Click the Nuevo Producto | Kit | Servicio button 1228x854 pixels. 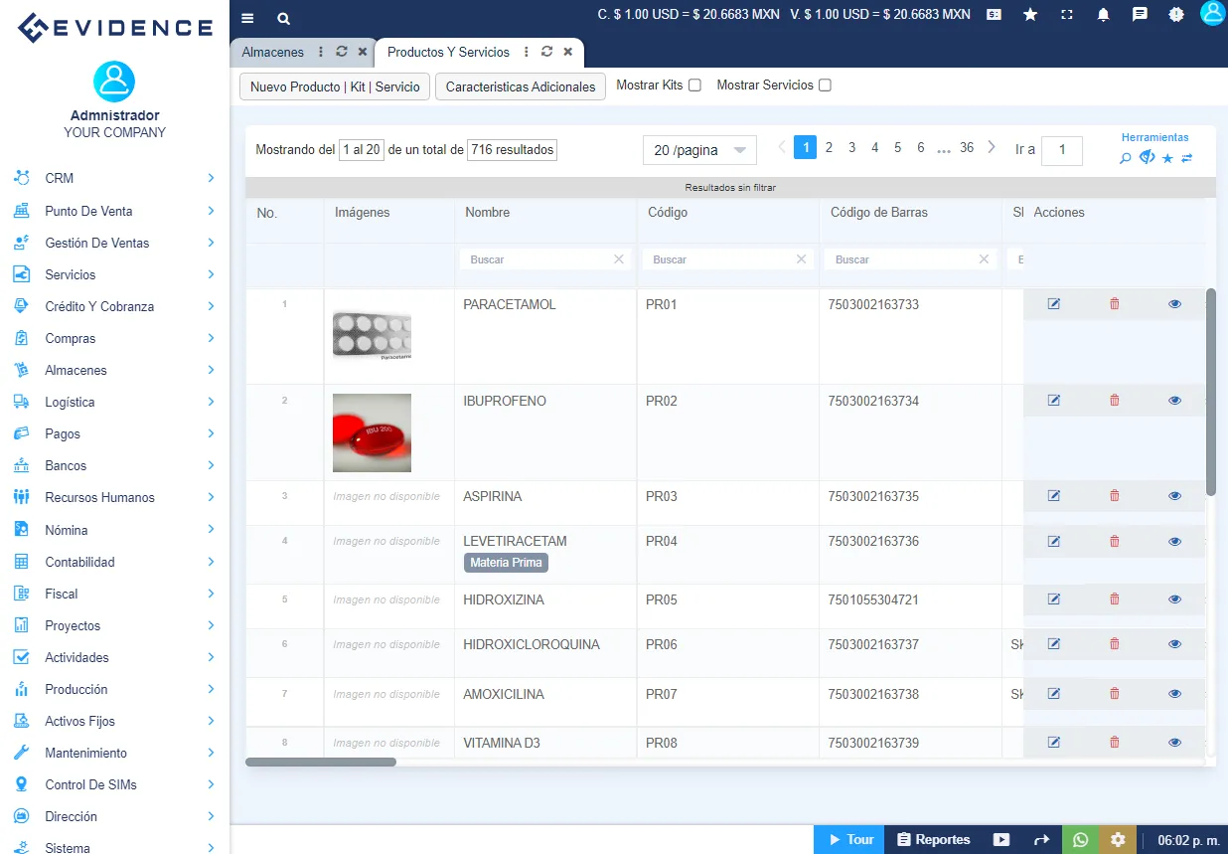coord(334,86)
